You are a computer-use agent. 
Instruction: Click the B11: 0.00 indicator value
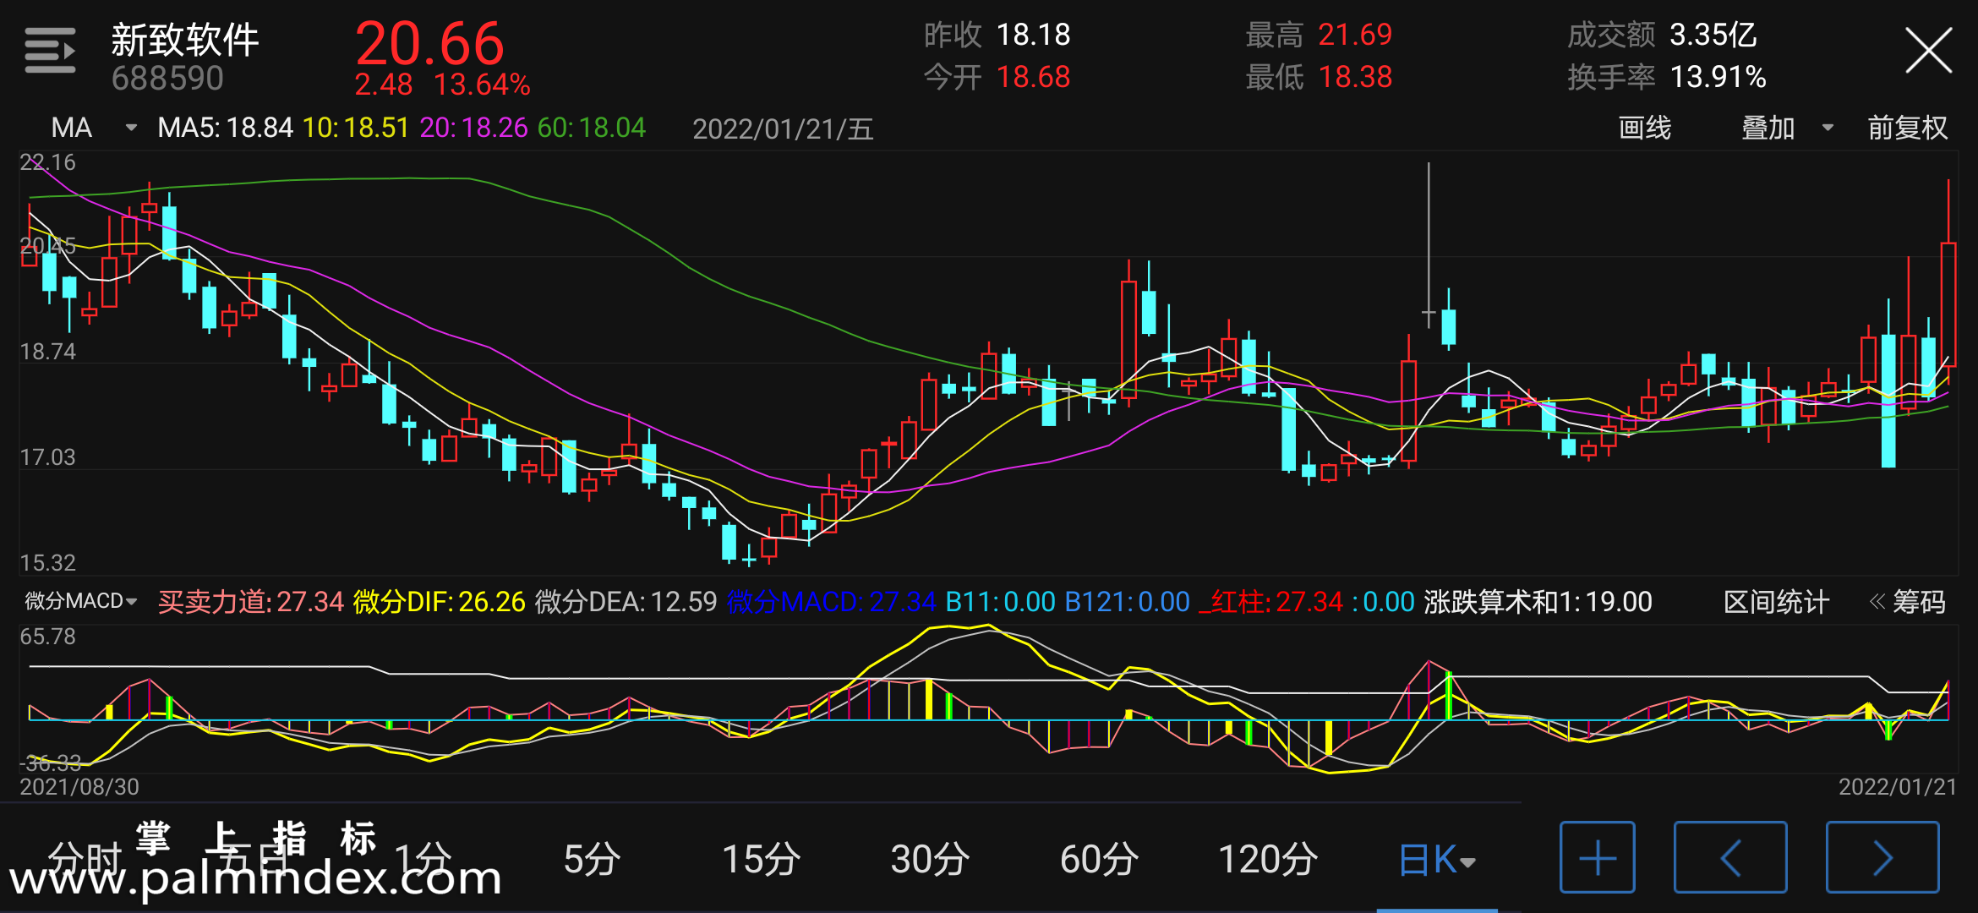click(1000, 602)
